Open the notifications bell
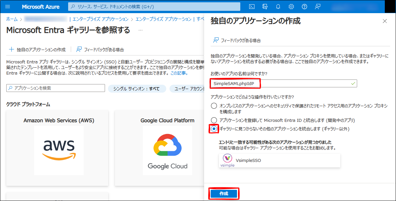Viewport: 396px width, 201px height. coord(278,7)
